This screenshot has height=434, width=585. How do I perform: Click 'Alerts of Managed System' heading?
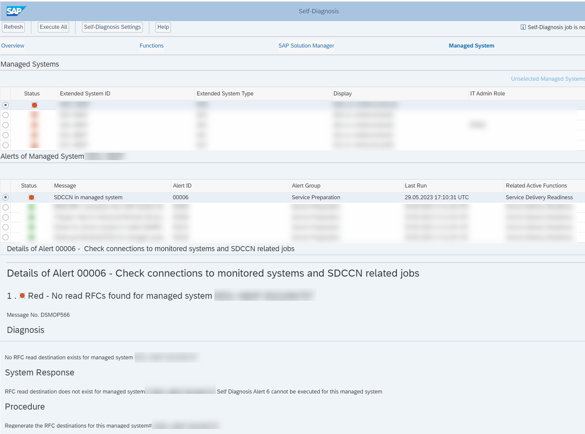coord(42,156)
